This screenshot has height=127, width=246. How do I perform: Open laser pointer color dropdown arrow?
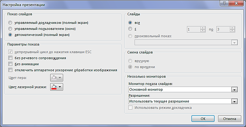60,87
